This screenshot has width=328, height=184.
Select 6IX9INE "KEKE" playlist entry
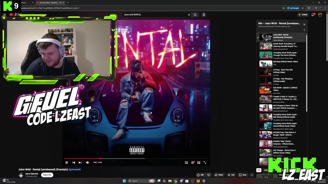point(281,135)
